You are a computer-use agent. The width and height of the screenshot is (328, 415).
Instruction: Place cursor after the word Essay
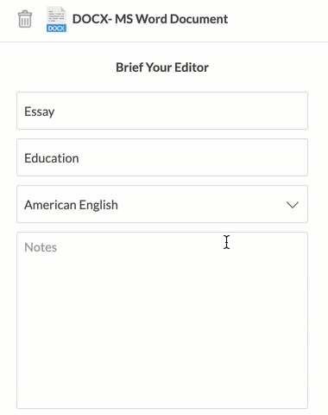coord(55,112)
